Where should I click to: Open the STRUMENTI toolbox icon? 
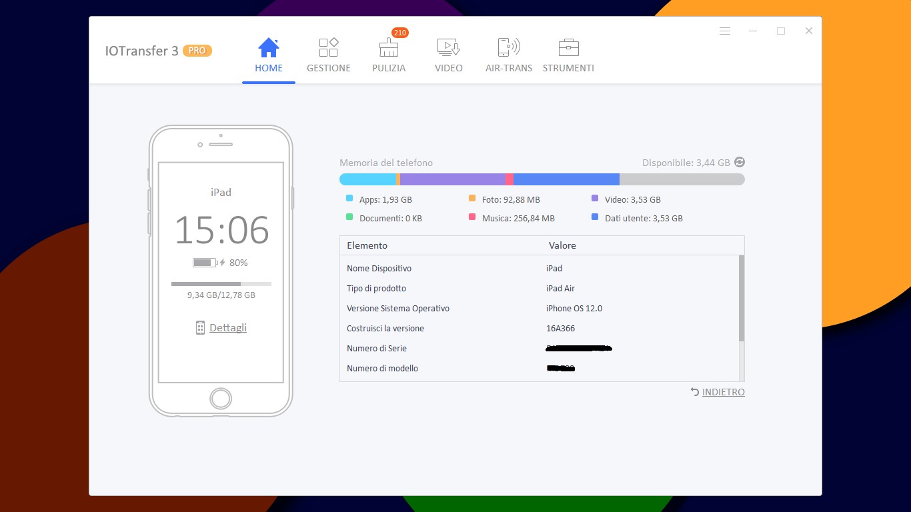(568, 47)
